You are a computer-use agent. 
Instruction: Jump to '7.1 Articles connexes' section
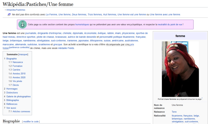coord(21,111)
